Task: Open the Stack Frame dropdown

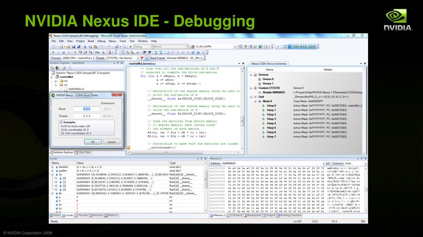Action: (x=201, y=58)
